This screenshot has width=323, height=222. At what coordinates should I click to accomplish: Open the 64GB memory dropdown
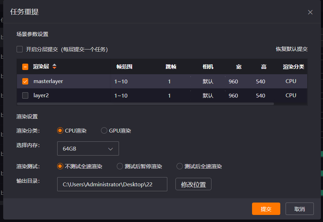[88, 149]
